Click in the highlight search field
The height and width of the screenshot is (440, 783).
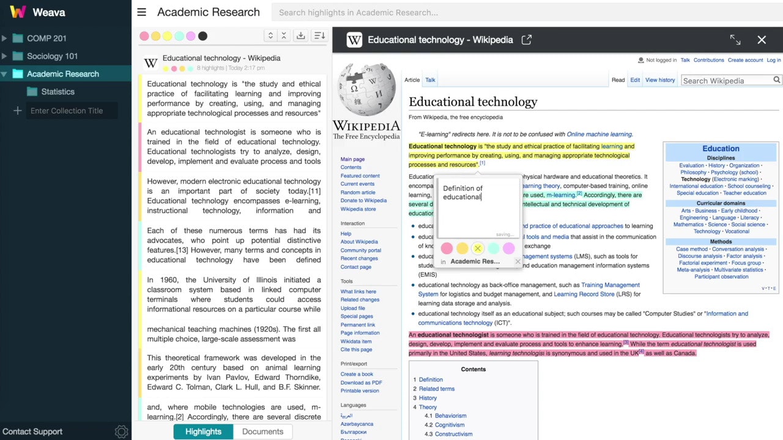coord(527,12)
